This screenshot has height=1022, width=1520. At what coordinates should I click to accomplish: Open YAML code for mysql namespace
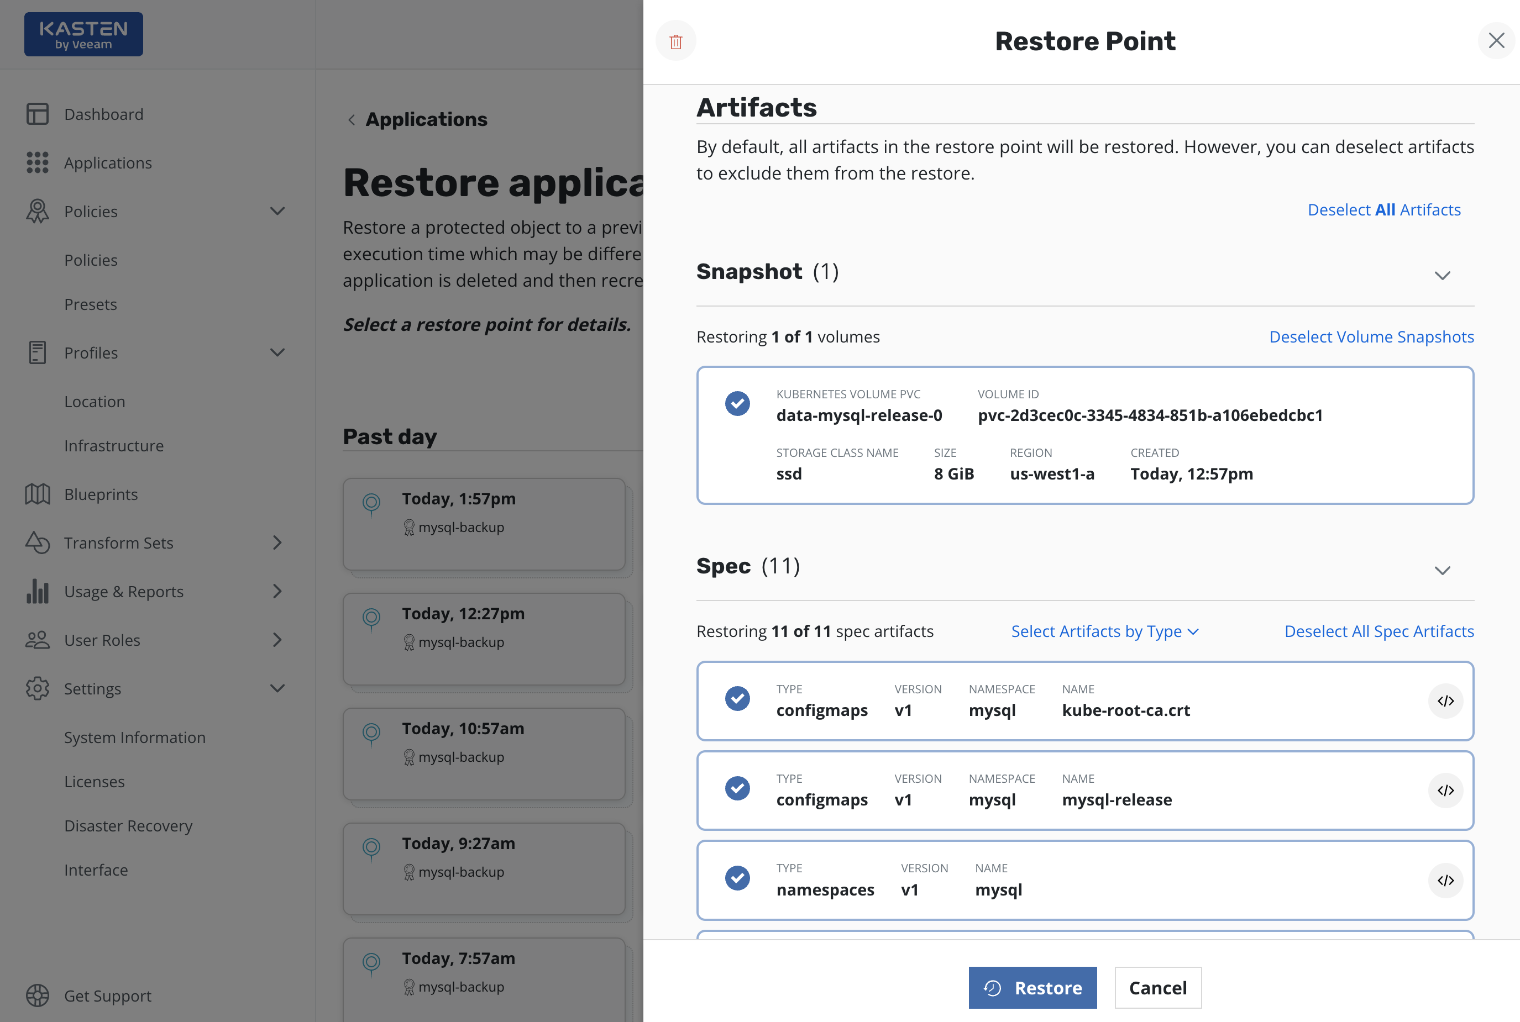tap(1445, 880)
